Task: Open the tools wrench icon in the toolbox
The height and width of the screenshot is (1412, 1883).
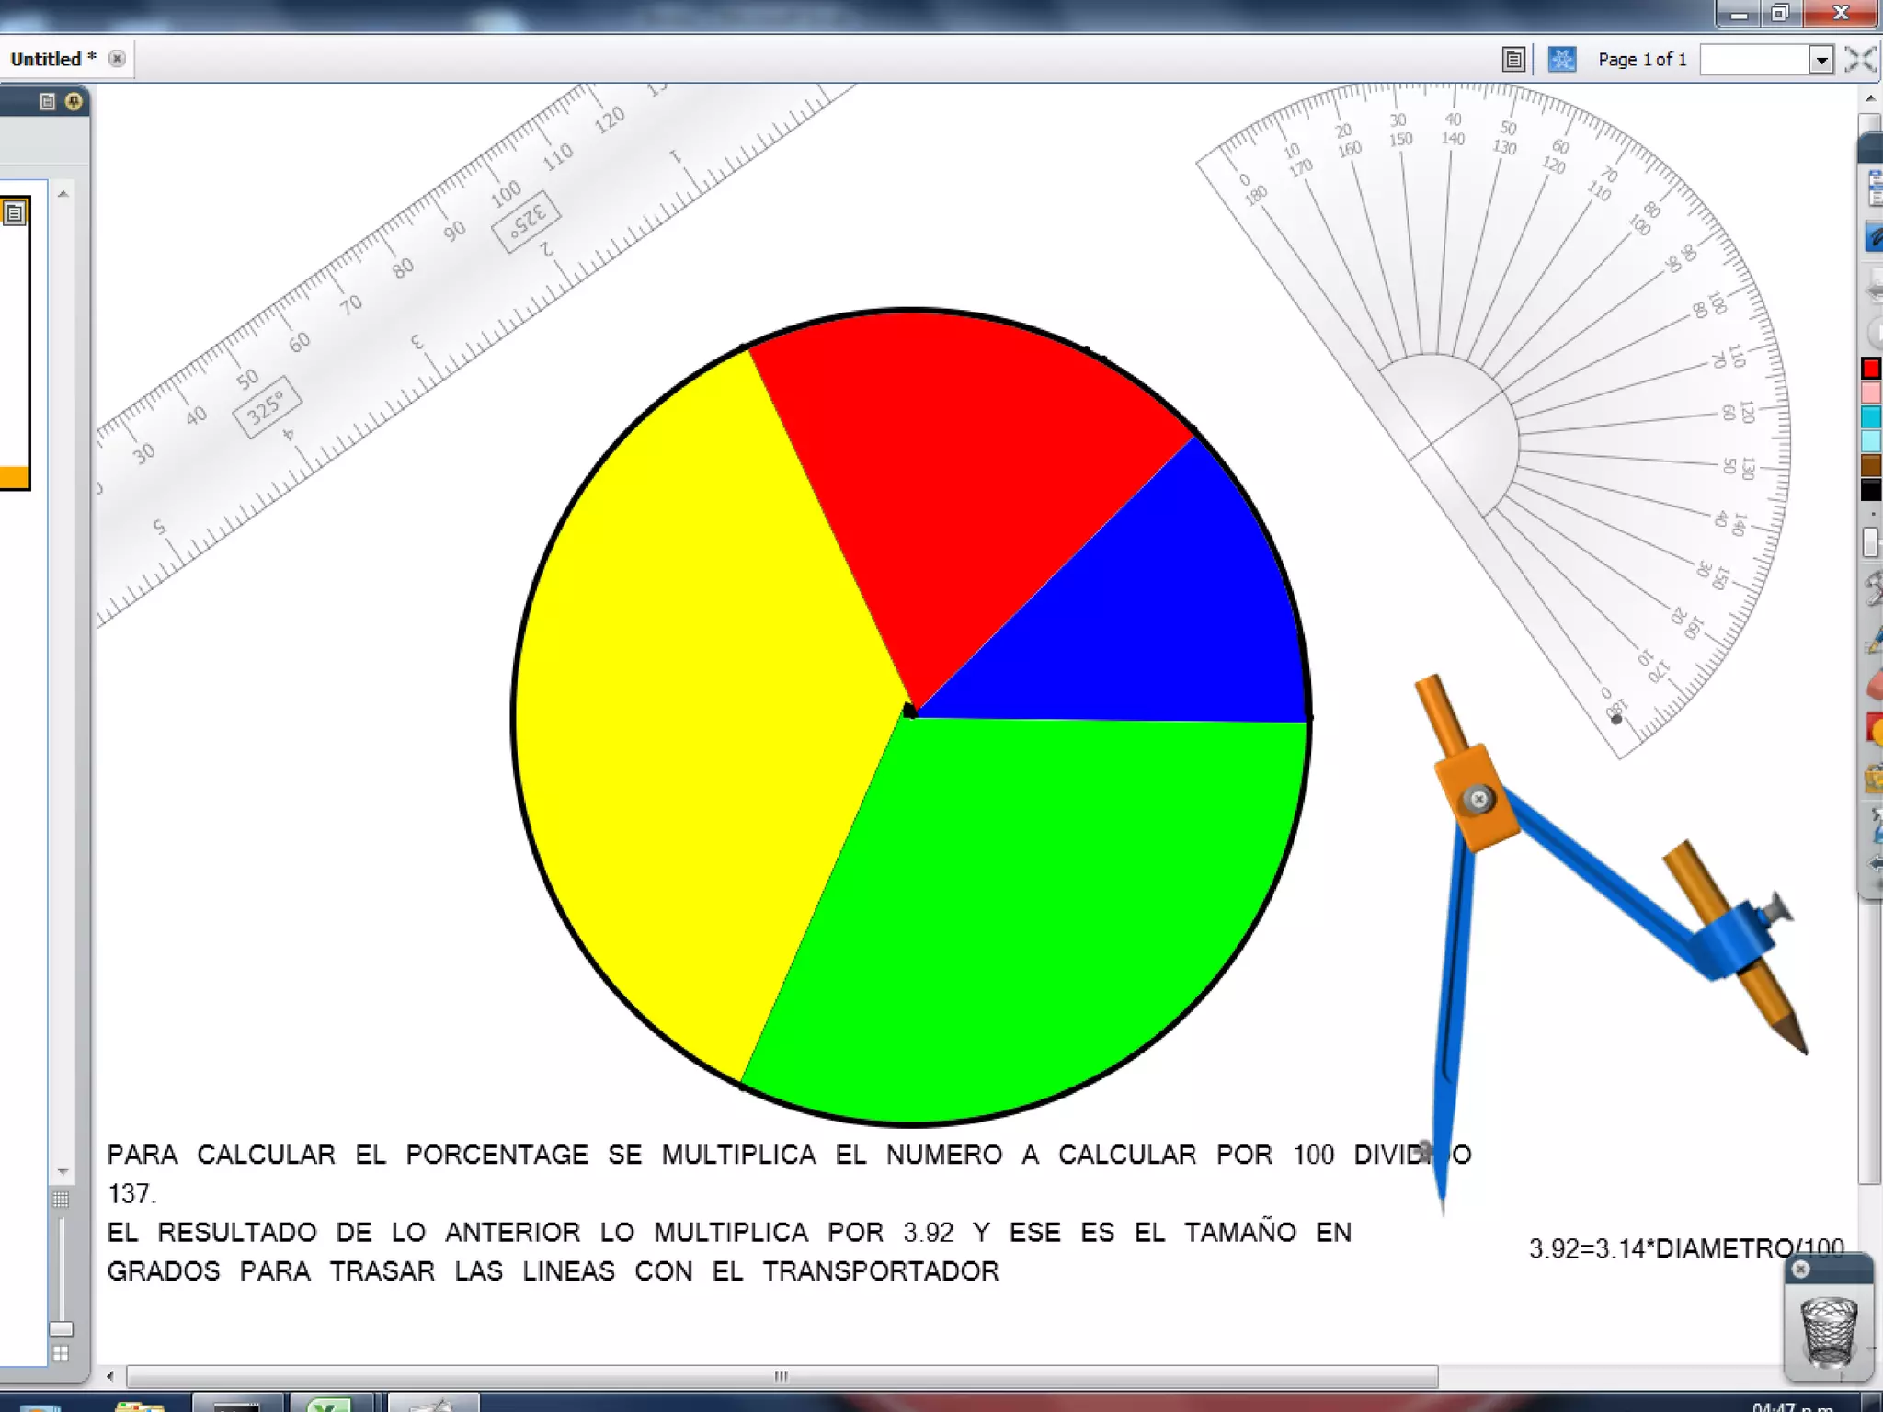Action: tap(1874, 588)
